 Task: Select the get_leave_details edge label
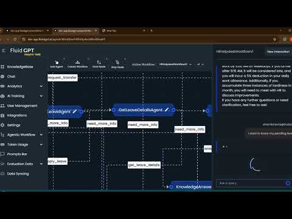tap(144, 165)
